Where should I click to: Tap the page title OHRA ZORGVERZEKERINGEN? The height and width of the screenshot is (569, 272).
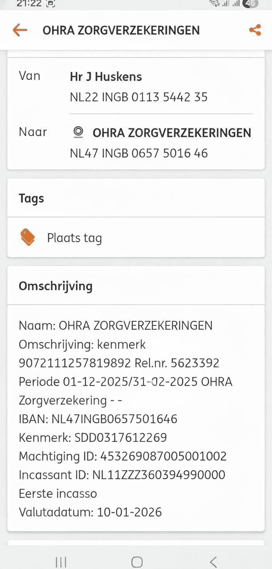[x=121, y=30]
